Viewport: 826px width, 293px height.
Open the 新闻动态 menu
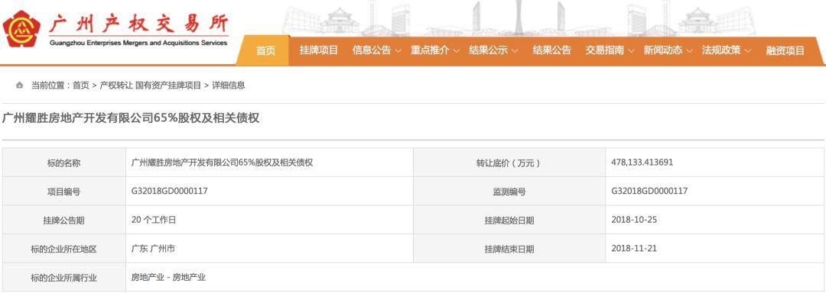(662, 50)
